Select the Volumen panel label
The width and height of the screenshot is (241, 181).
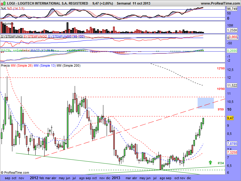pos(7,24)
